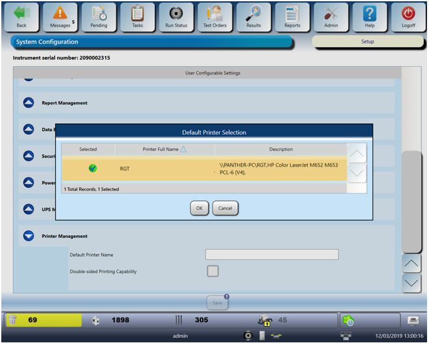Open Results magnifier icon
Screen dimensions: 429x343
(253, 14)
